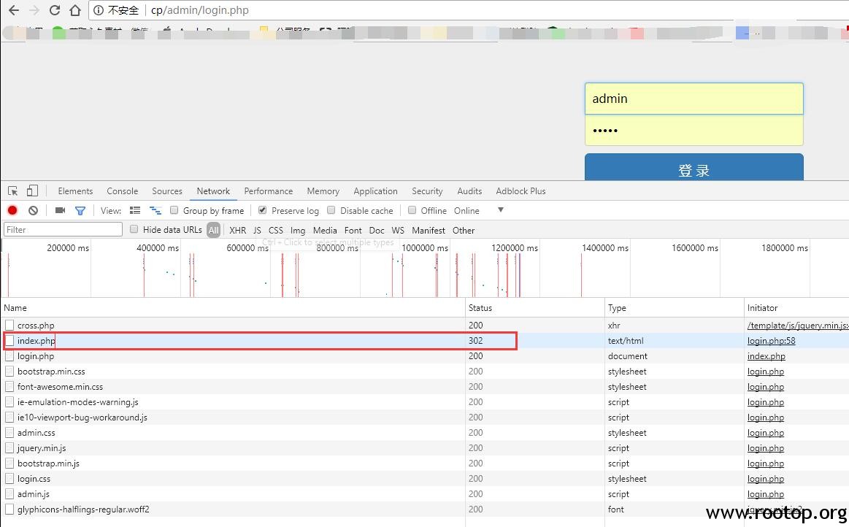Open index.php initiator link for login.php row
This screenshot has height=527, width=849.
[x=767, y=356]
